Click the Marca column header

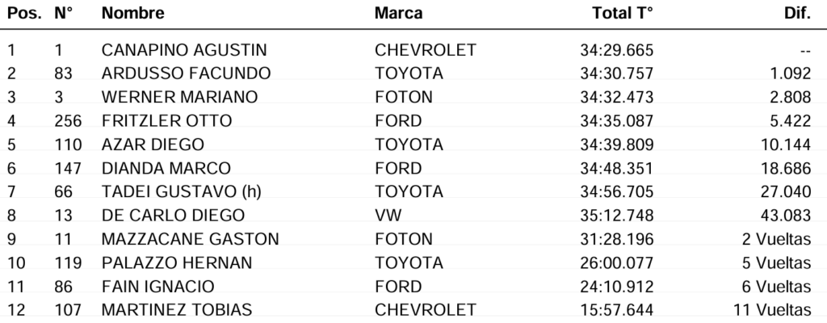[398, 13]
